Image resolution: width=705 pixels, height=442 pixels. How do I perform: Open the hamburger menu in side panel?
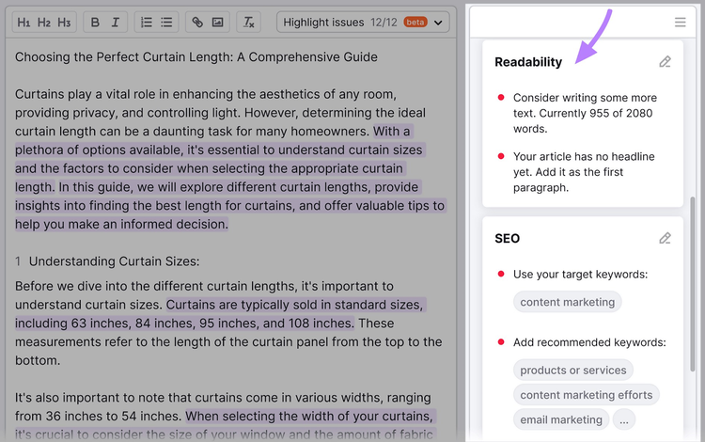tap(680, 22)
